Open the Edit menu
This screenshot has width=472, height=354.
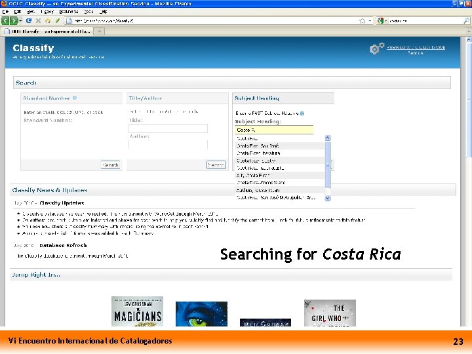(x=18, y=12)
